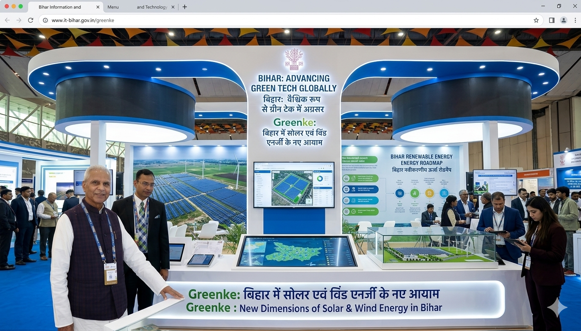581x331 pixels.
Task: Go back using the browser back arrow
Action: 7,20
